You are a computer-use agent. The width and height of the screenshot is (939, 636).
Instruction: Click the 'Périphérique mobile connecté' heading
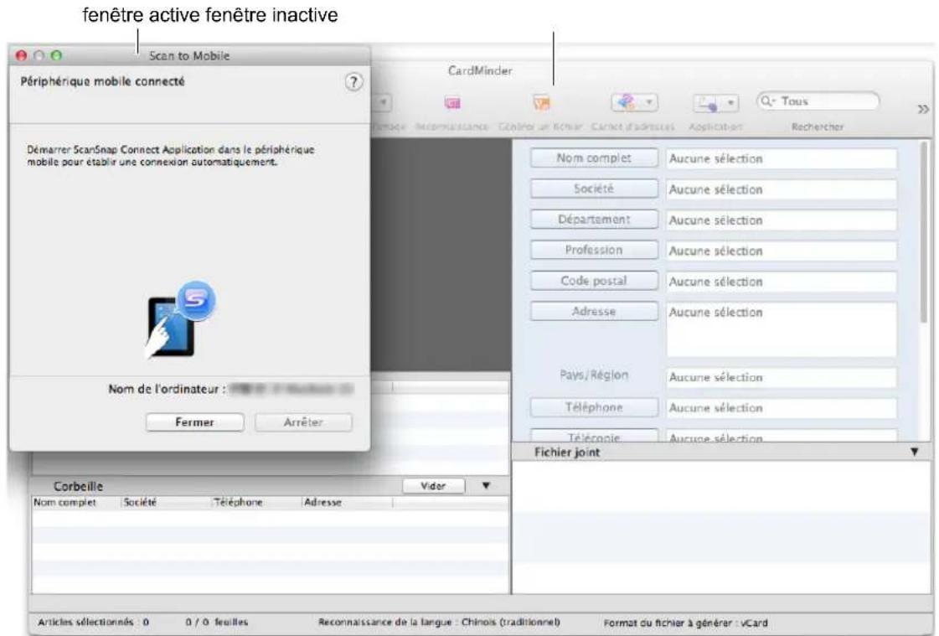[102, 81]
